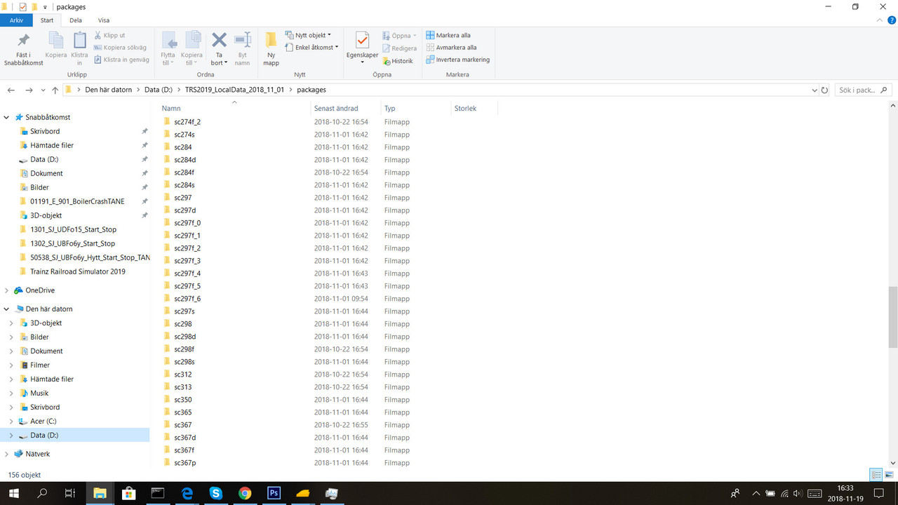Click the Byt namn (rename) icon
This screenshot has height=505, width=898.
[x=242, y=48]
